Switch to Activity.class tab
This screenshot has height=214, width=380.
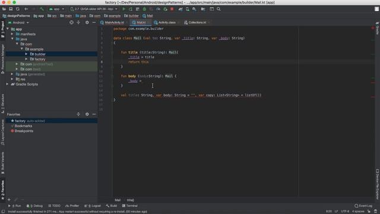167,23
